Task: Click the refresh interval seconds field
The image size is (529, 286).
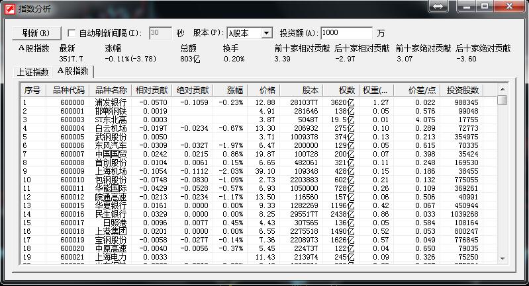Action: [x=160, y=33]
